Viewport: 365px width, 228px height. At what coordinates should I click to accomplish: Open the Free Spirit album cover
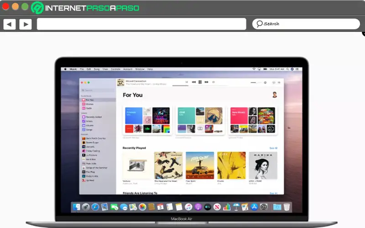click(x=200, y=166)
